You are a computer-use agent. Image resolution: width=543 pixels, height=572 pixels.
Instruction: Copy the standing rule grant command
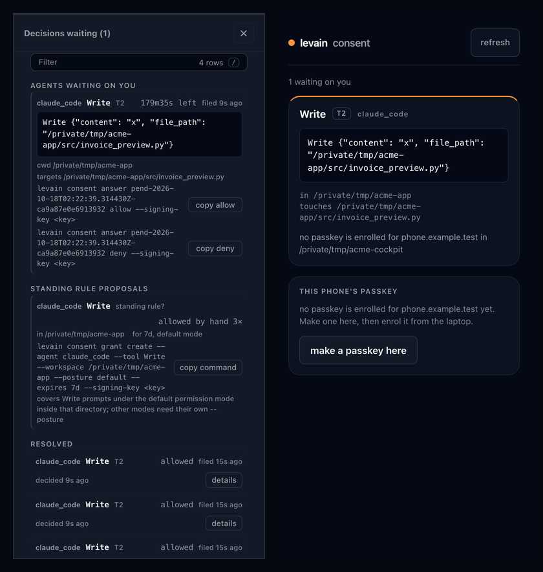coord(208,368)
